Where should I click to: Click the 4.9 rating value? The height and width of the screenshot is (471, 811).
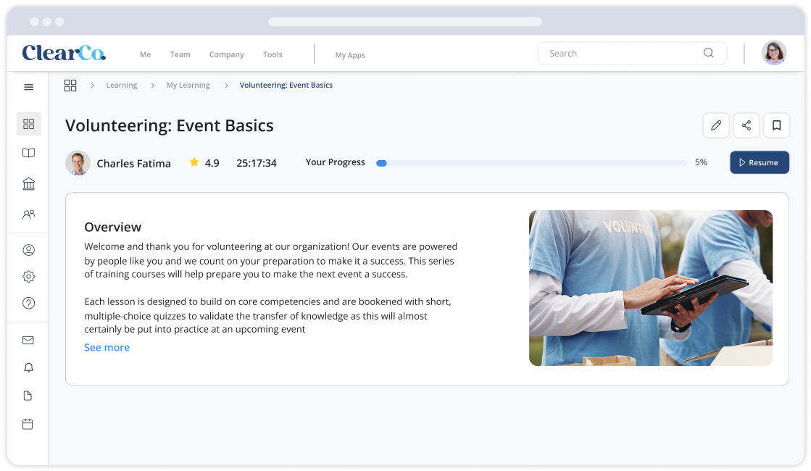pos(212,163)
